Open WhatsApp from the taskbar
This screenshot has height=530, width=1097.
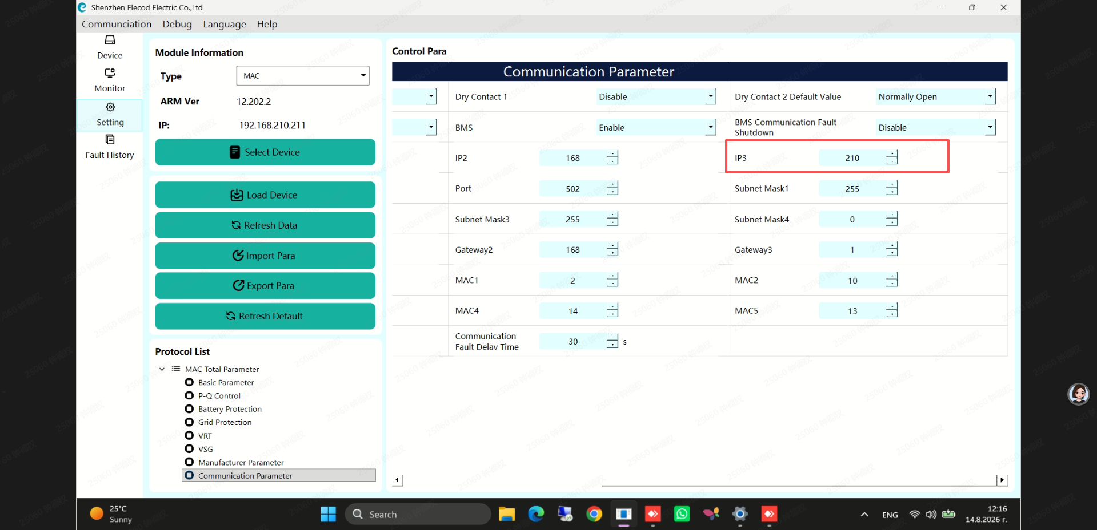coord(682,514)
